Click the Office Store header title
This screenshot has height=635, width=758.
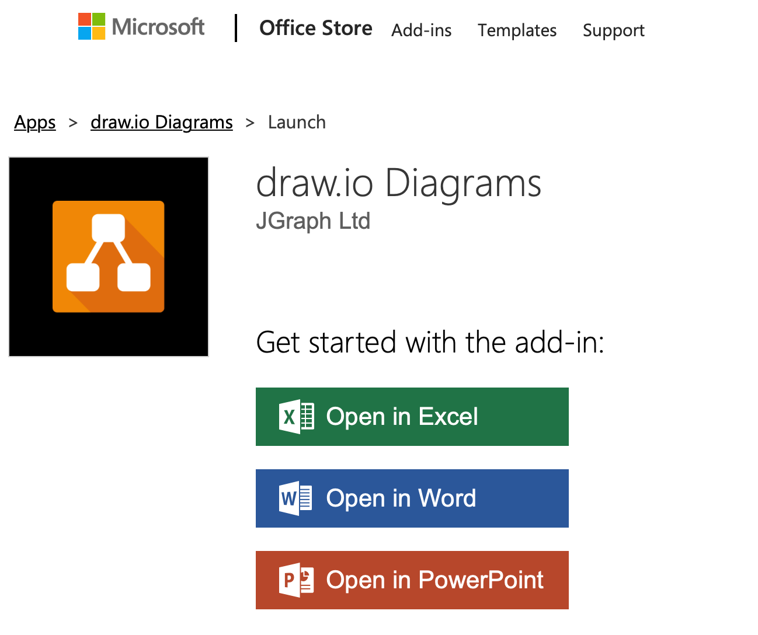[x=315, y=28]
